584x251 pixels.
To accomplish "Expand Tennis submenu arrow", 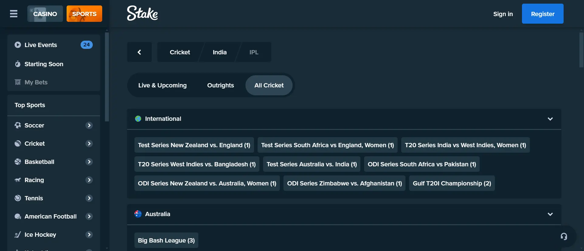I will (89, 198).
